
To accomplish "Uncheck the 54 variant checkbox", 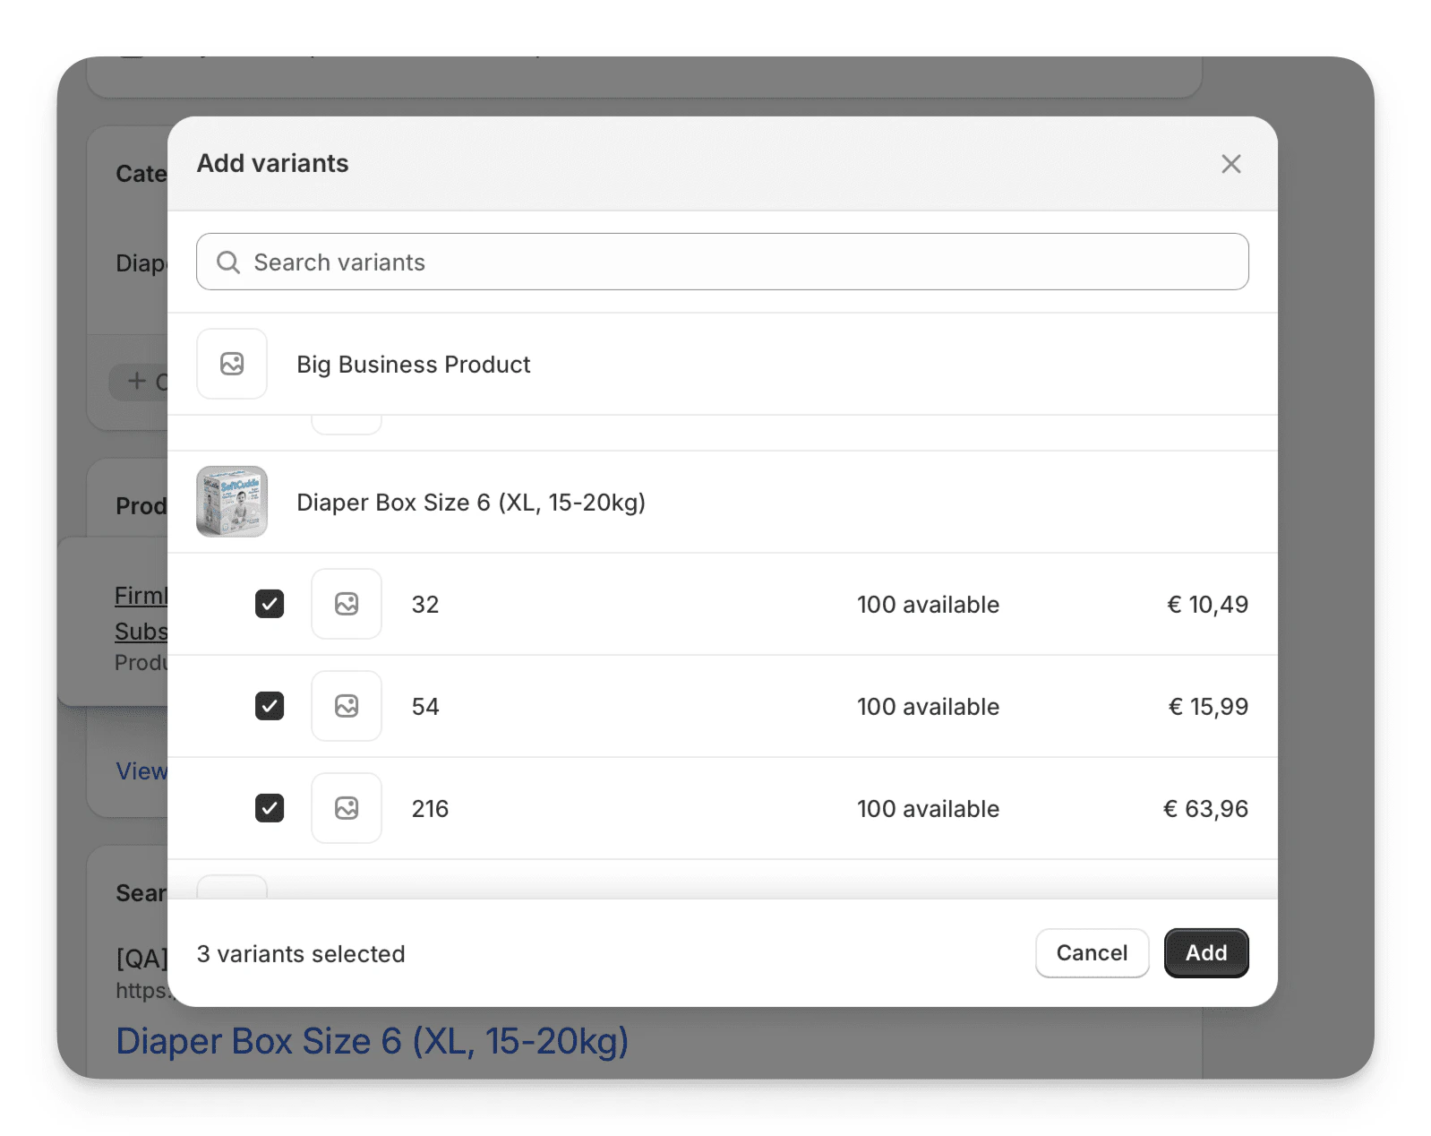I will click(270, 706).
